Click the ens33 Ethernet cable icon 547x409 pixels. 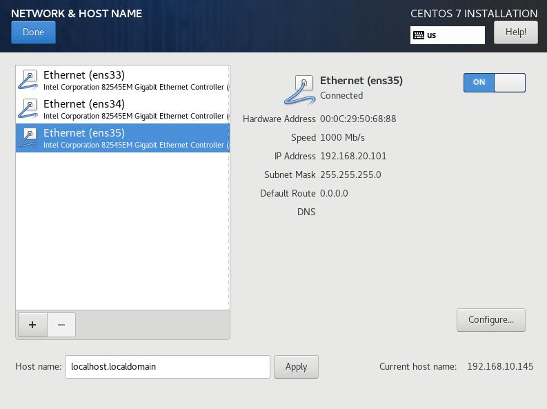29,80
